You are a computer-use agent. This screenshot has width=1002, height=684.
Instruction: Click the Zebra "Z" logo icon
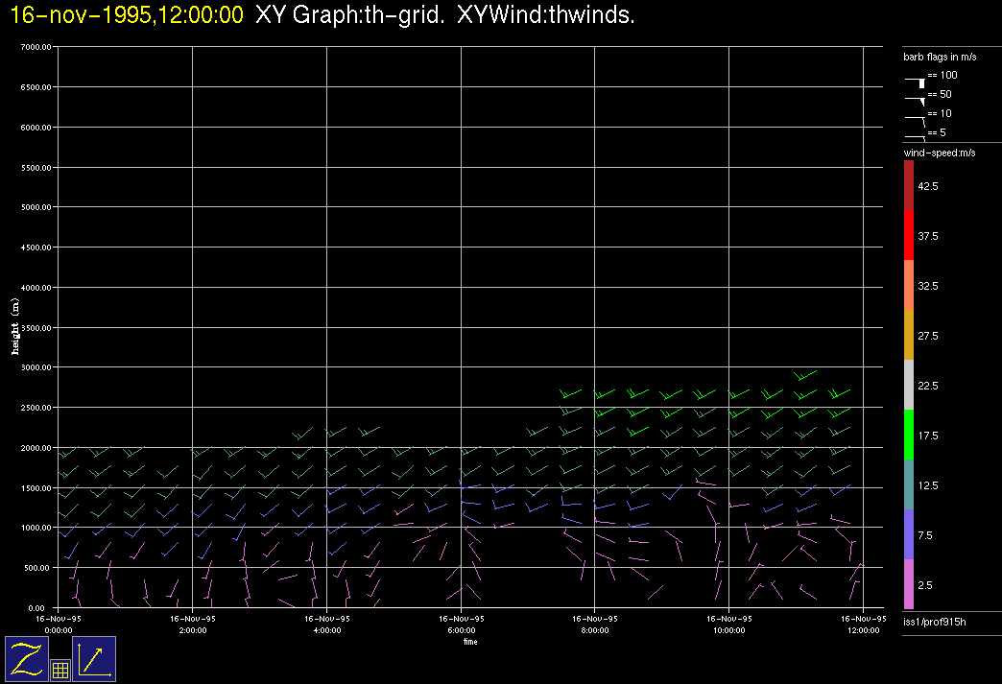tap(27, 659)
